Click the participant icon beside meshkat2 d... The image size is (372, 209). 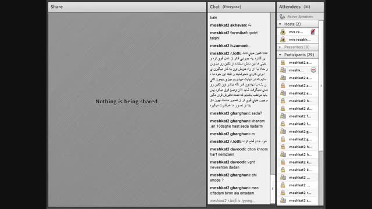pos(283,109)
